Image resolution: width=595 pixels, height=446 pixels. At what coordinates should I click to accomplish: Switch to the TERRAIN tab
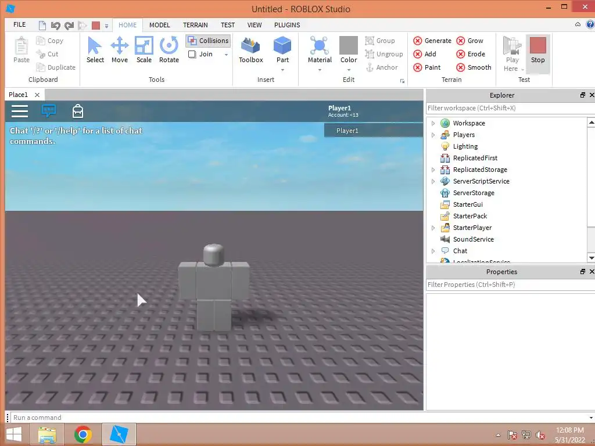tap(195, 25)
